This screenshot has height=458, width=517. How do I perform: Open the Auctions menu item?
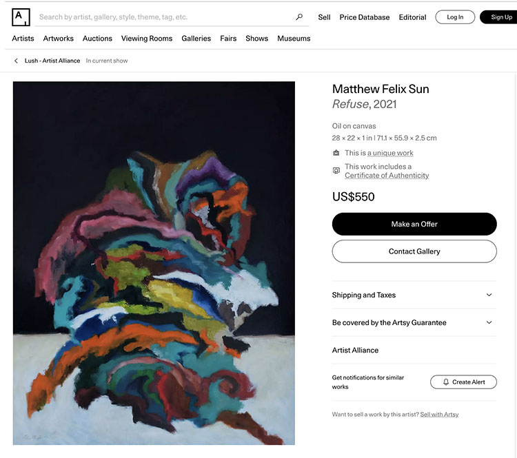tap(97, 39)
